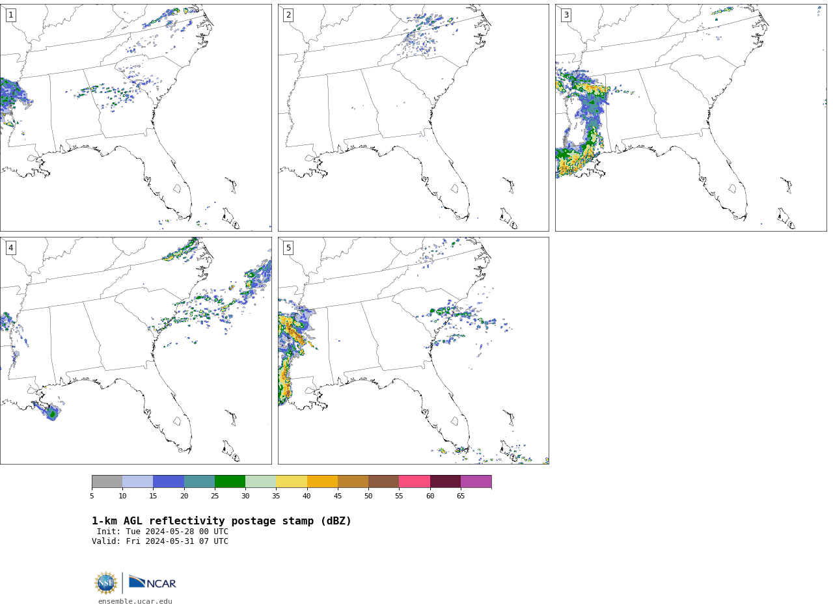Open ensemble member 1 reflectivity map
This screenshot has height=609, width=833.
pyautogui.click(x=135, y=118)
